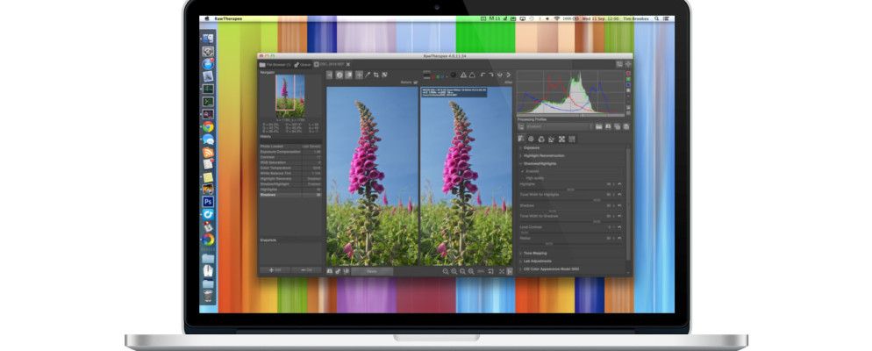Paste the processing profile from clipboard
The image size is (872, 351).
point(626,127)
